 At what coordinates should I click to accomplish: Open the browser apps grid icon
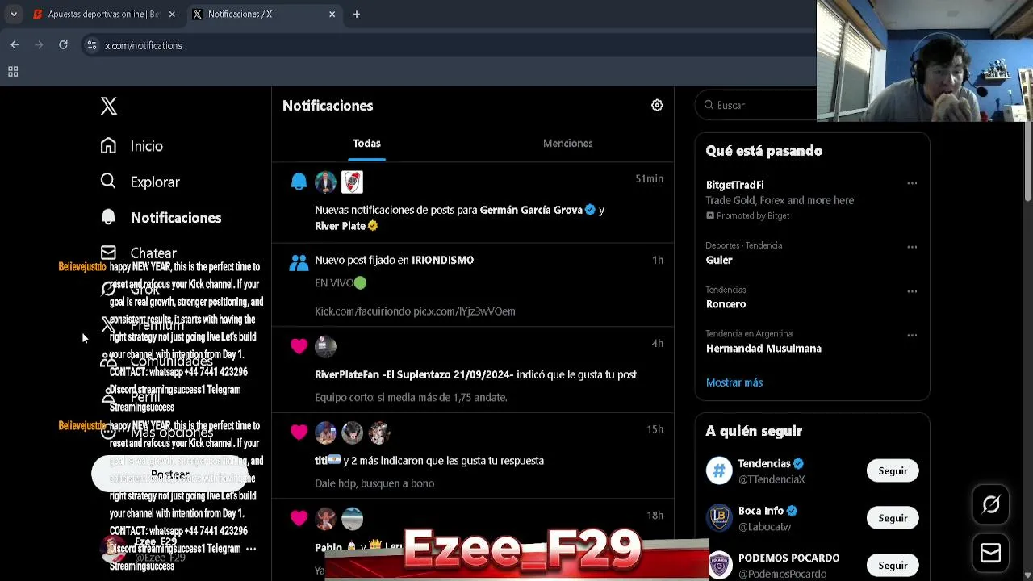pyautogui.click(x=13, y=72)
